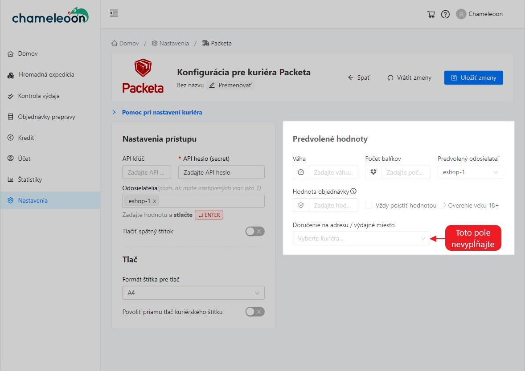
Task: Open the Predvolený odosielateľ dropdown
Action: (x=470, y=172)
